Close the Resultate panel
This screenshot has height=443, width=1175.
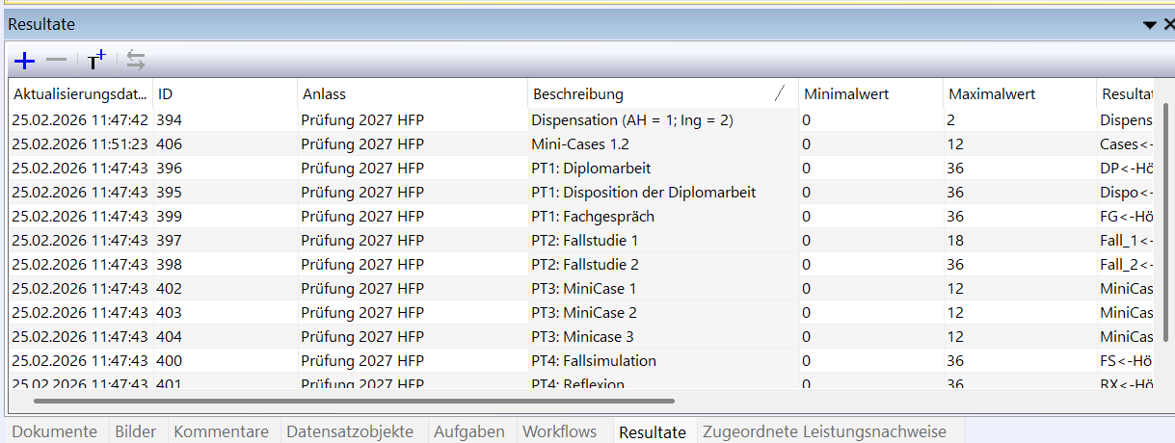[x=1168, y=25]
